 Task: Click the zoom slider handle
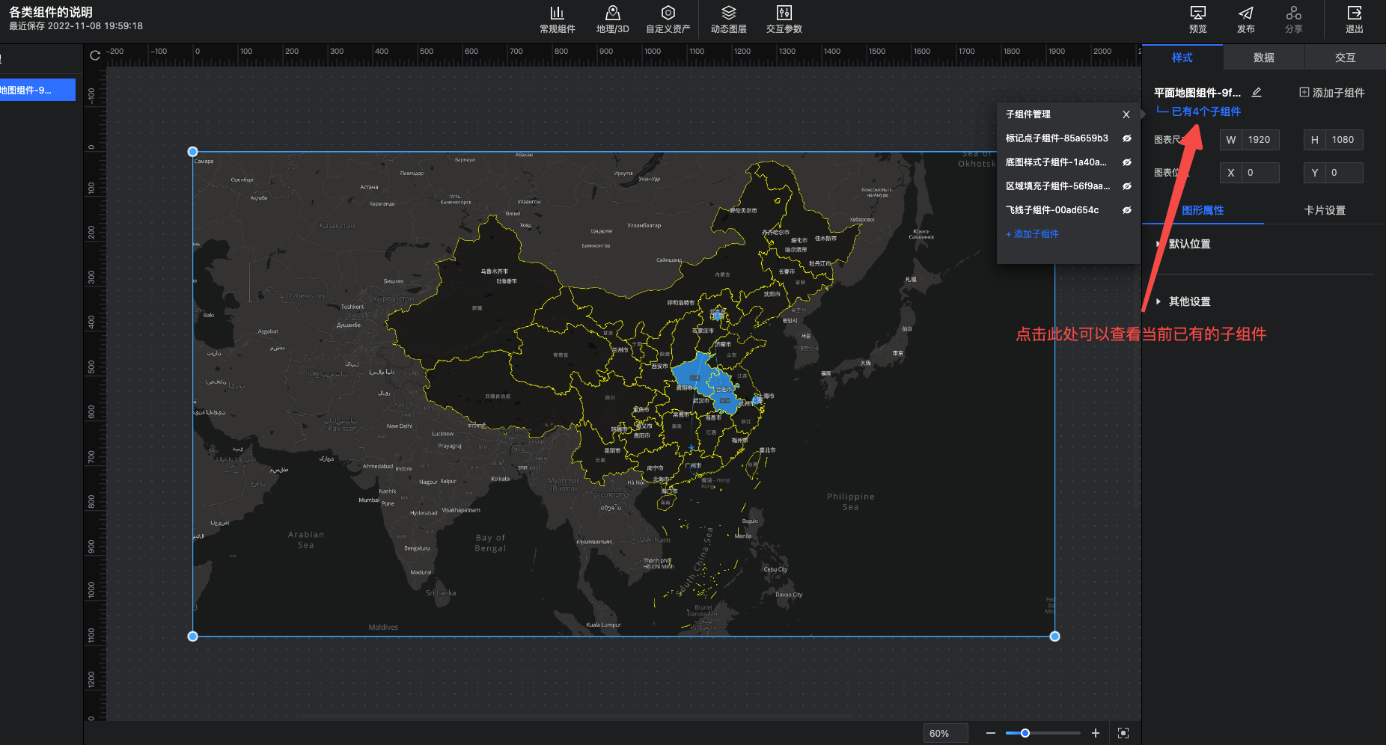(x=1025, y=733)
